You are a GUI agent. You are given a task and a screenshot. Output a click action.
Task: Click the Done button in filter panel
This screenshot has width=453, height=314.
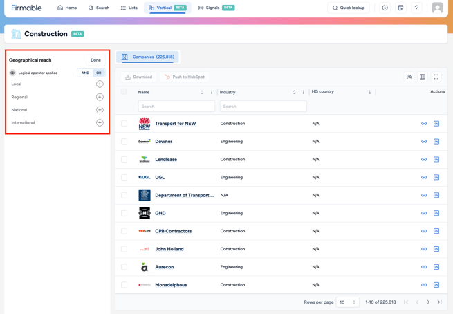(95, 60)
